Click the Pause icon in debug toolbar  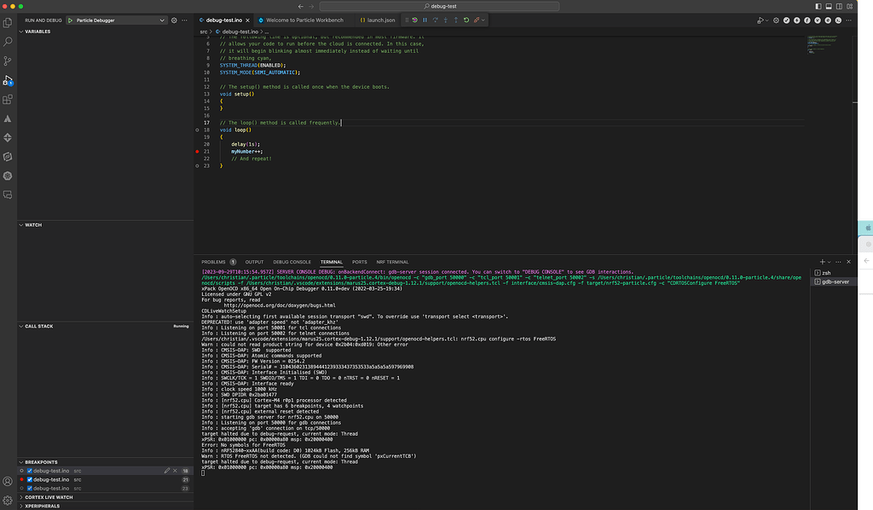coord(425,20)
